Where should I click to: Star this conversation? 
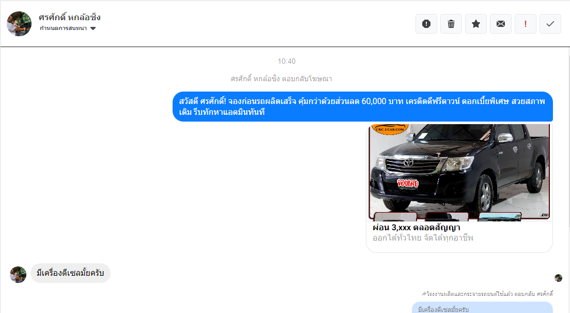click(x=476, y=24)
